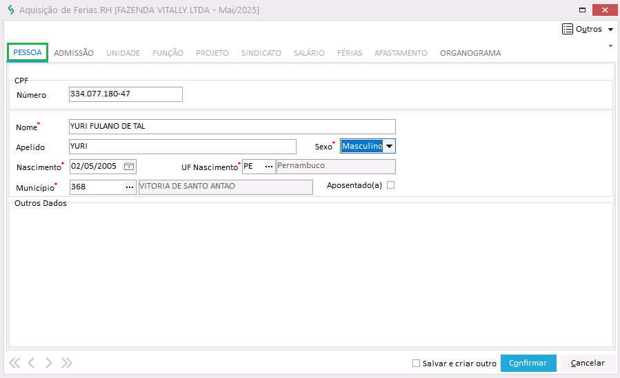Switch to the AFASTAMENTO tab
The image size is (620, 378).
click(401, 53)
